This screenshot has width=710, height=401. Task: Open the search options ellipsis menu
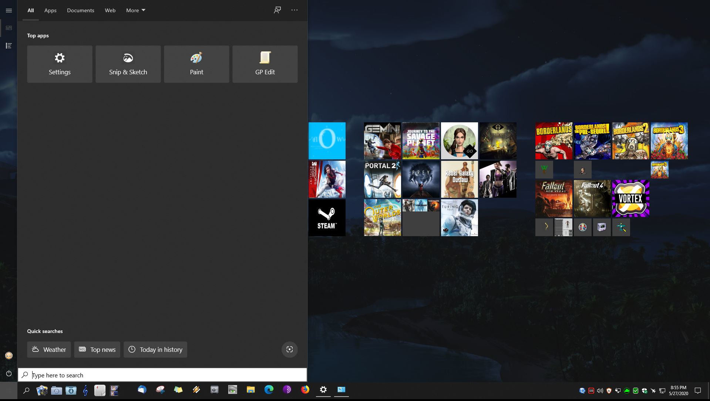[x=295, y=10]
